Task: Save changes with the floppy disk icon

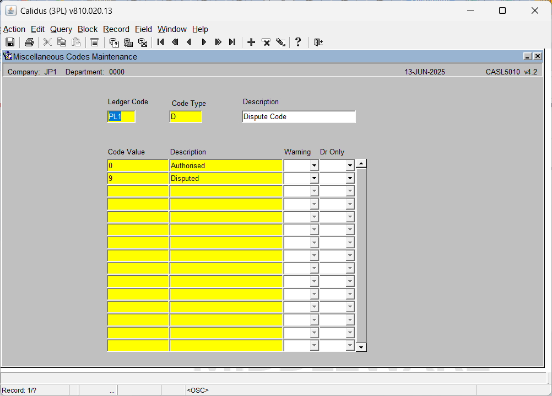Action: coord(10,42)
